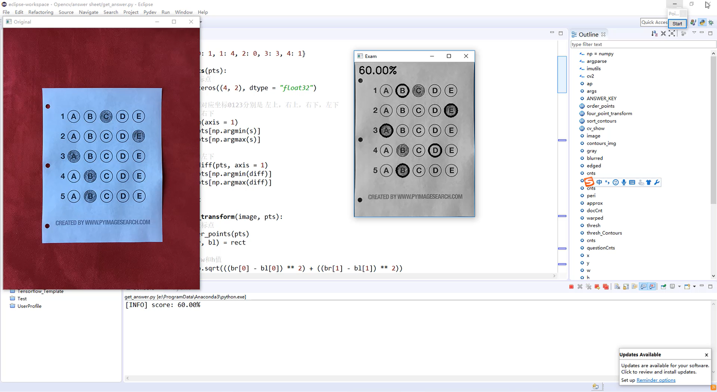
Task: Open the Sogou emoji panel
Action: (616, 182)
